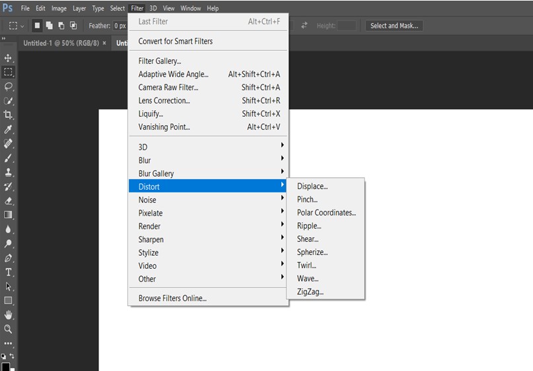Click the foreground color swatch
This screenshot has width=533, height=371.
5,366
